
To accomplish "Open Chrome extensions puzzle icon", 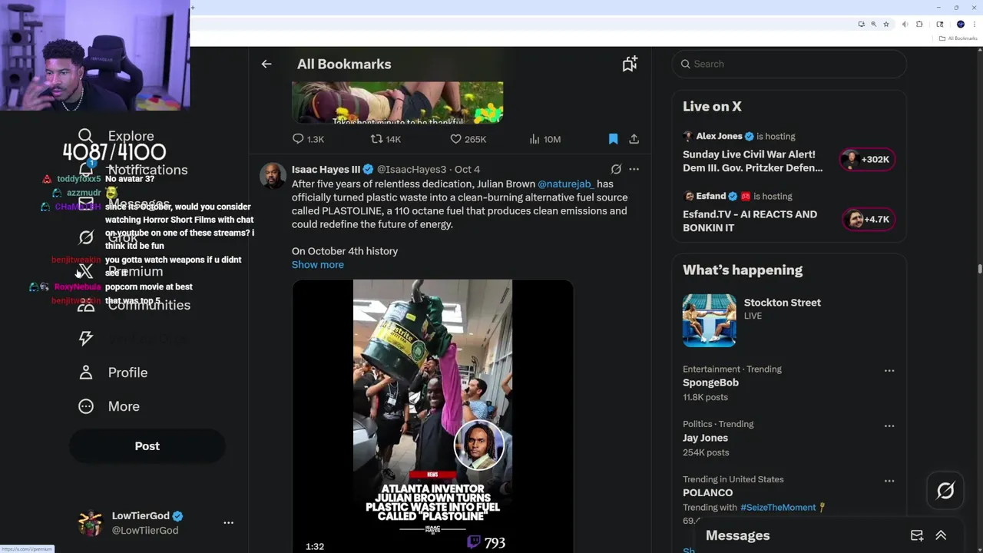I will tap(920, 25).
